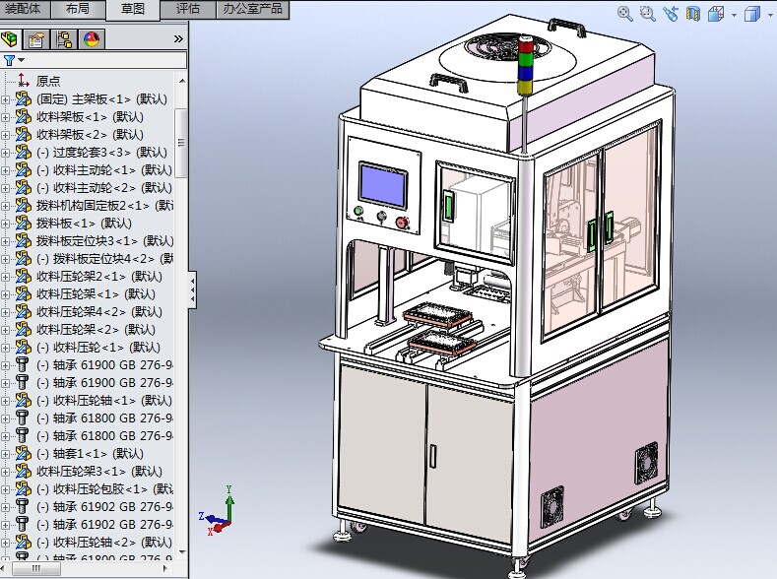This screenshot has width=777, height=579.
Task: Switch to the 装配体 tab
Action: click(x=25, y=9)
